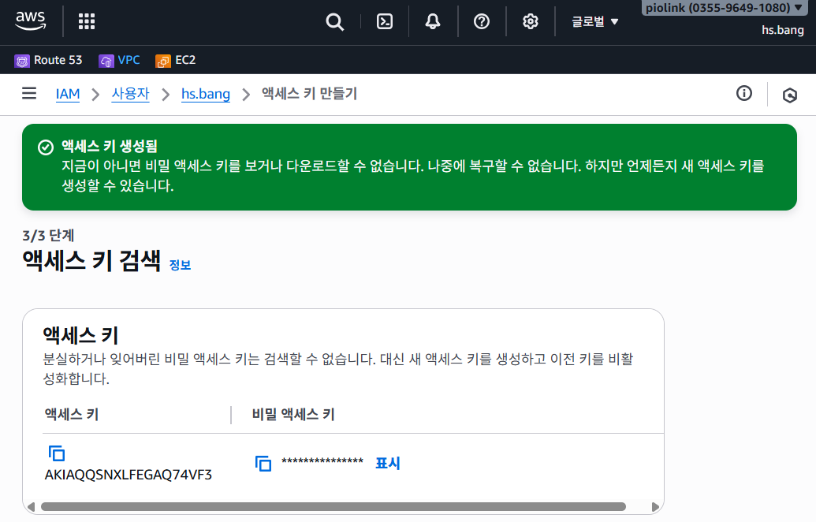
Task: Show the secret key via 표시
Action: (388, 463)
